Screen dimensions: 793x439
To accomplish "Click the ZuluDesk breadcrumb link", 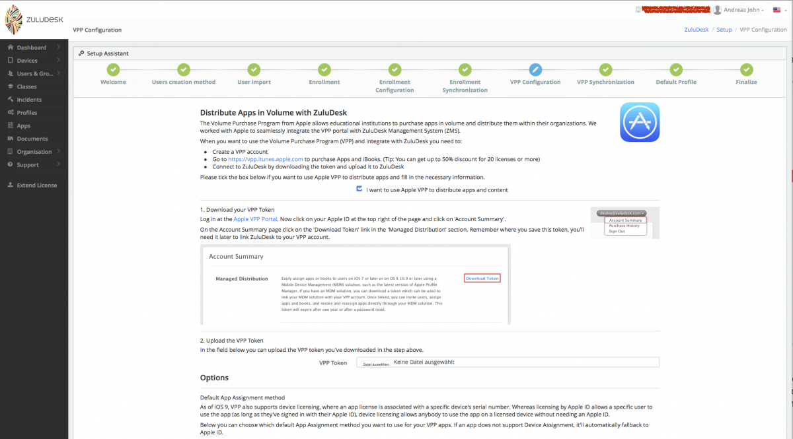I will point(697,30).
